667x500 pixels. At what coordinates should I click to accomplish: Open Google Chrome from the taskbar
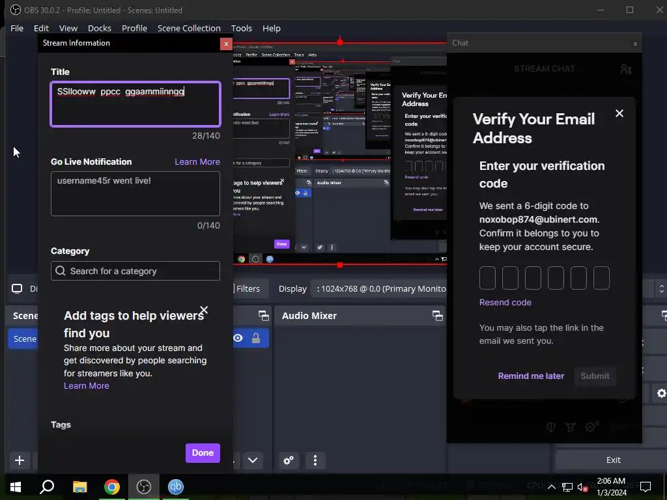(112, 487)
